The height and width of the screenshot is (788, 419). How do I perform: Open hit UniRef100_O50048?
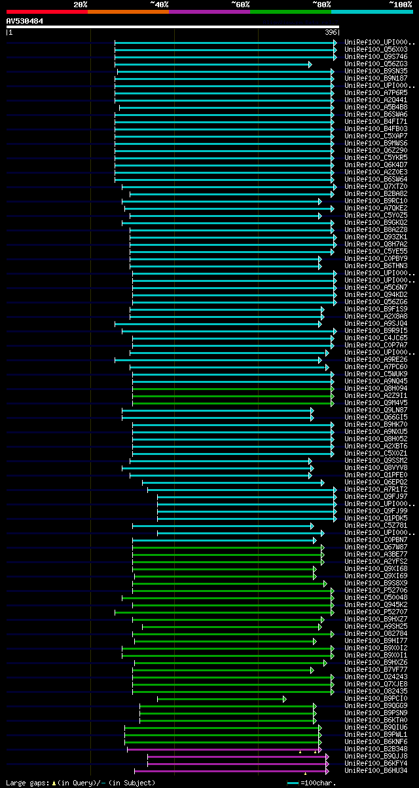point(376,597)
